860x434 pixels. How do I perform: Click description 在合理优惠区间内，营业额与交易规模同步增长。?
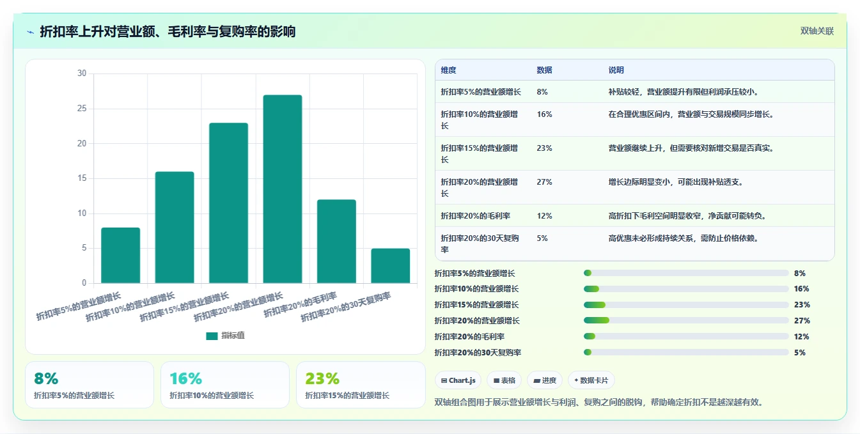(692, 114)
